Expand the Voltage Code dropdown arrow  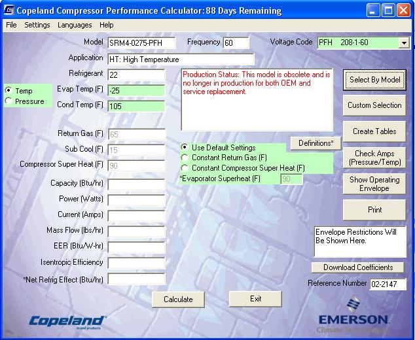pos(404,43)
